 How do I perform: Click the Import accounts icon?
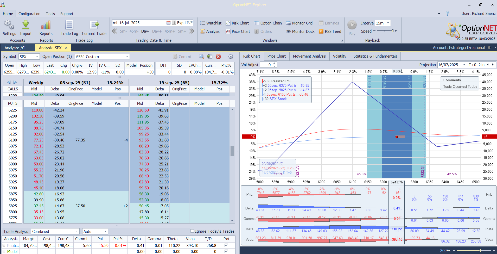pos(26,25)
